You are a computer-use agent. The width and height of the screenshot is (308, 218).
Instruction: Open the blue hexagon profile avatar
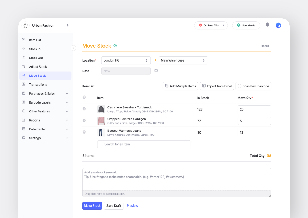point(278,26)
